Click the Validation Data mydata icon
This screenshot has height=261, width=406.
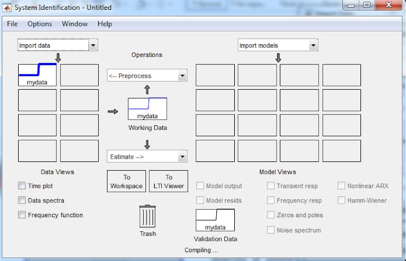pos(215,220)
